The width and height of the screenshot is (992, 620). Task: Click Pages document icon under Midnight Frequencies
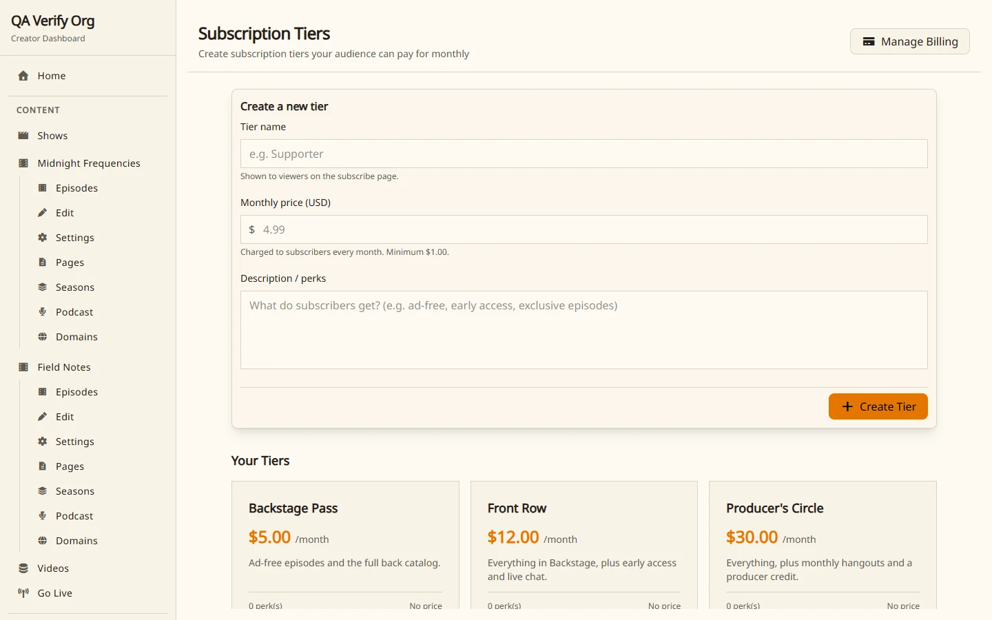point(42,262)
